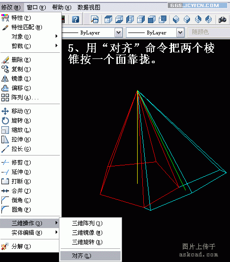Click the 阵列(A)... menu label
Screen dimensions: 230x262
25,98
